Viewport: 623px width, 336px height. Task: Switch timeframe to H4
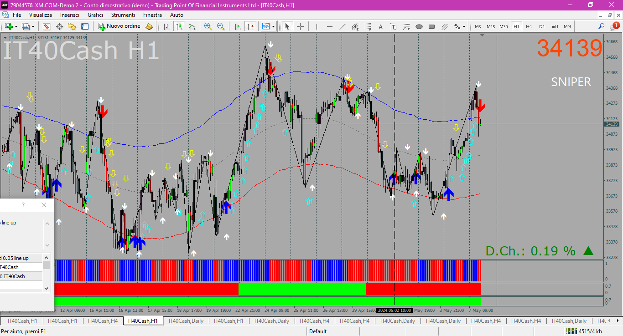[x=529, y=26]
